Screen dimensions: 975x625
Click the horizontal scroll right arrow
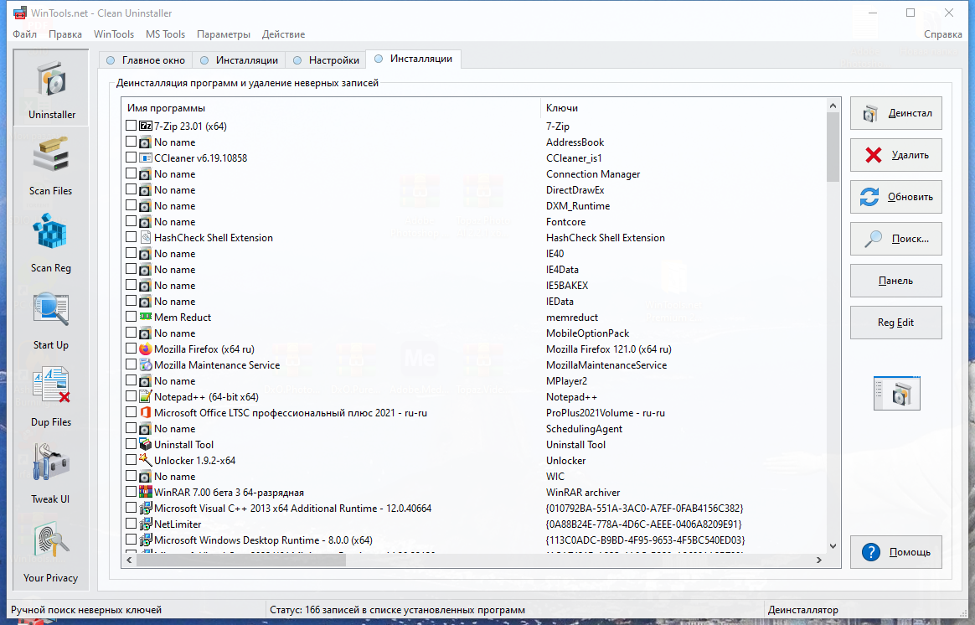(x=819, y=560)
